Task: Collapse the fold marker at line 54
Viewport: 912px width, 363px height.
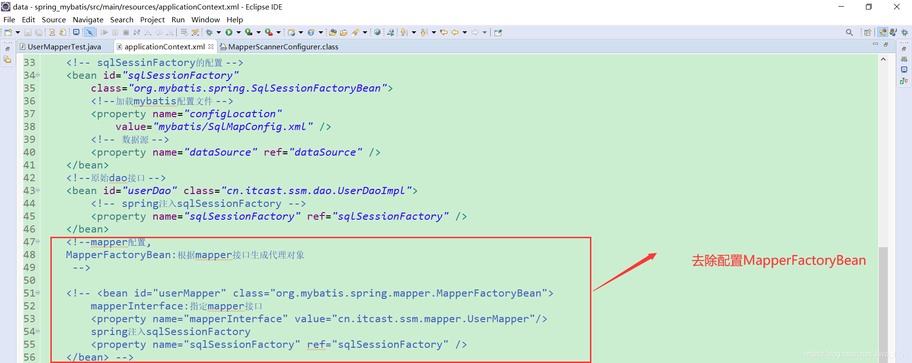Action: 38,331
